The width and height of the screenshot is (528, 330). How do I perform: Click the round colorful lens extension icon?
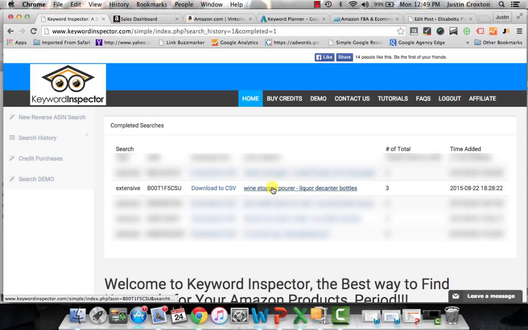(440, 31)
